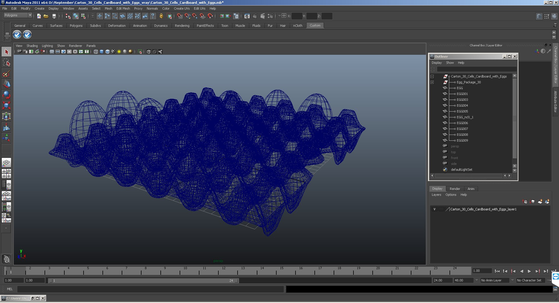Toggle viewport grid display icon
Viewport: 559px width, 303px height.
tap(52, 52)
